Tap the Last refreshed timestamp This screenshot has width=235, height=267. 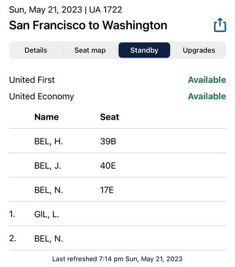117,259
